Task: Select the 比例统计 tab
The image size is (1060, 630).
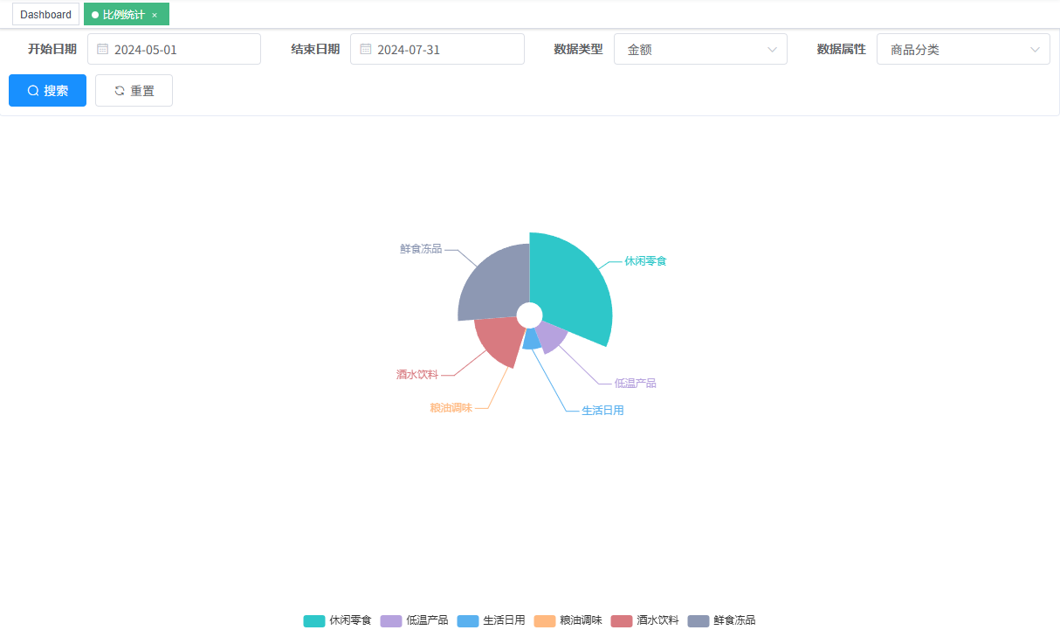Action: pyautogui.click(x=123, y=15)
